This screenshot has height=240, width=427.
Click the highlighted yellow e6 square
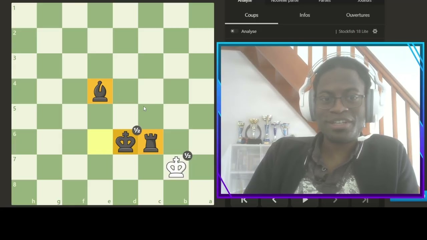[x=100, y=142]
